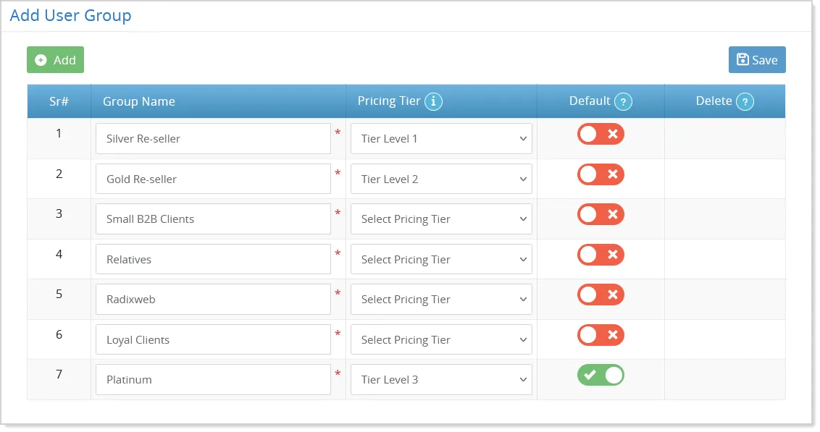Select pricing tier for Small B2B Clients

(x=441, y=219)
